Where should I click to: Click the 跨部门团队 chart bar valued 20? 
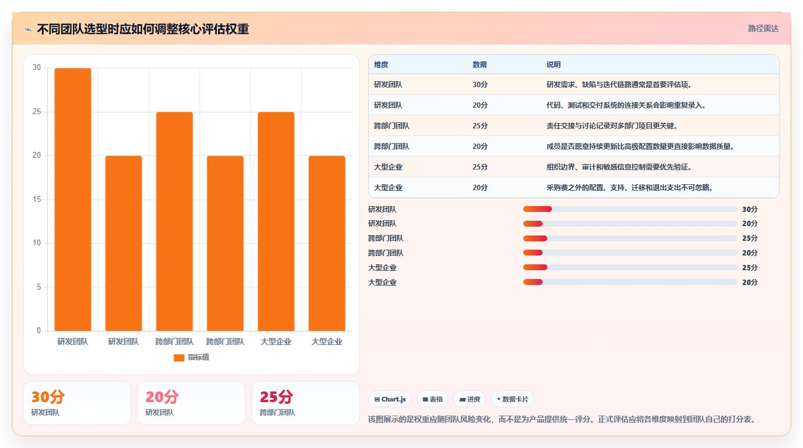click(225, 243)
